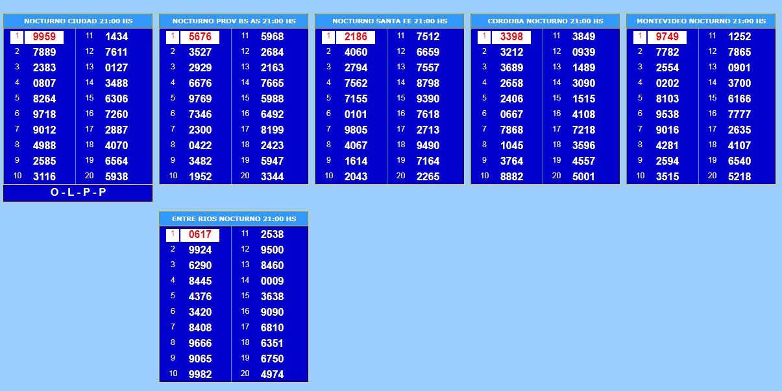Click the NOCTURNO CIUDAD 21:00 HS header

[78, 21]
